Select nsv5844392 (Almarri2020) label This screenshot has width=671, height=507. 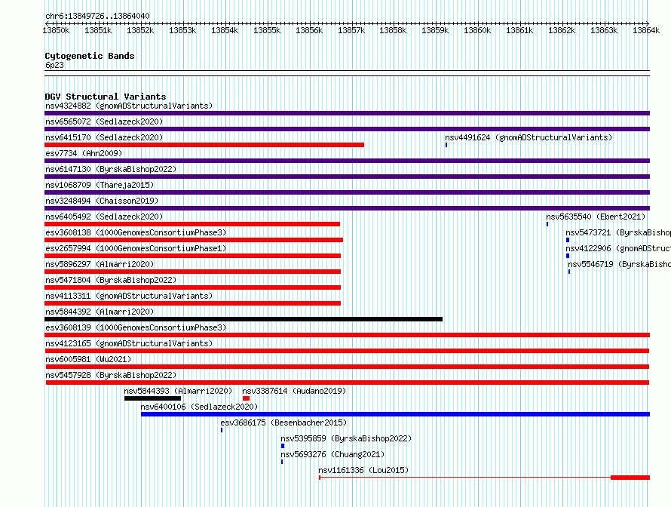[100, 312]
